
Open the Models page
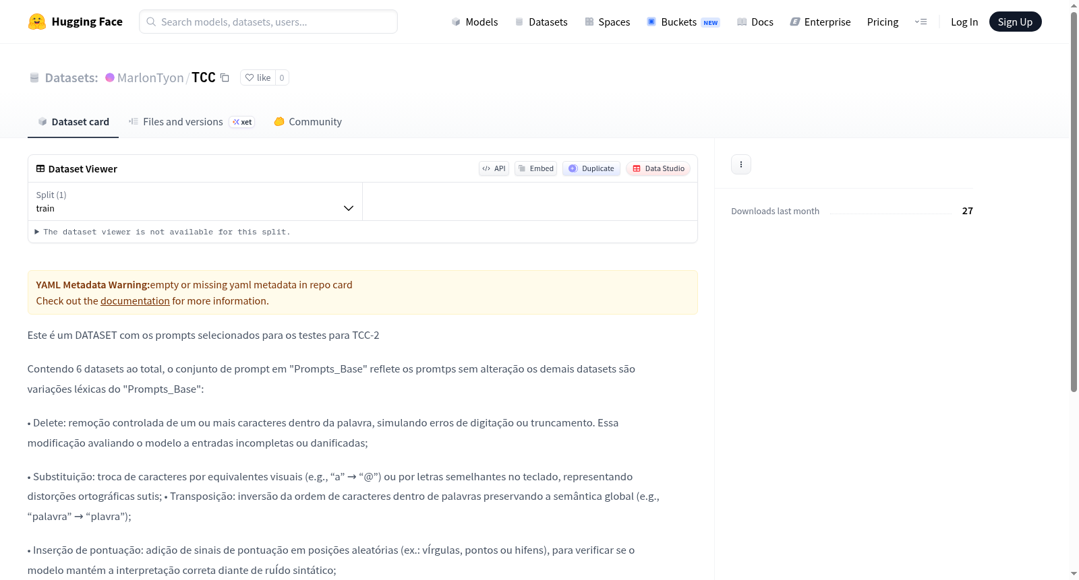click(475, 22)
